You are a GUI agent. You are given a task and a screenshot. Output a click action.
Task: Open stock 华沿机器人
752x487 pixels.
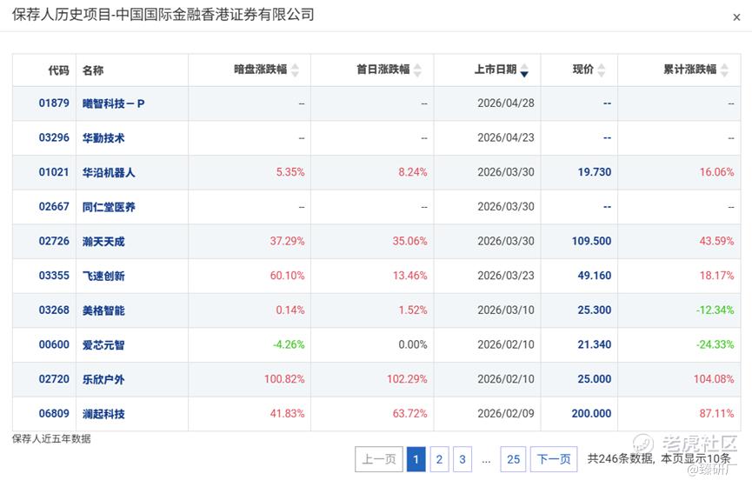(109, 172)
